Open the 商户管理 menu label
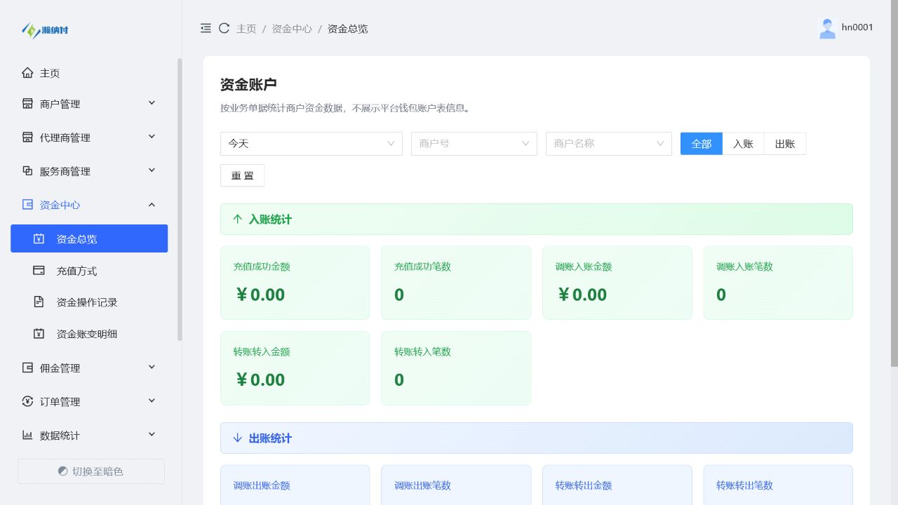This screenshot has width=898, height=505. (60, 104)
